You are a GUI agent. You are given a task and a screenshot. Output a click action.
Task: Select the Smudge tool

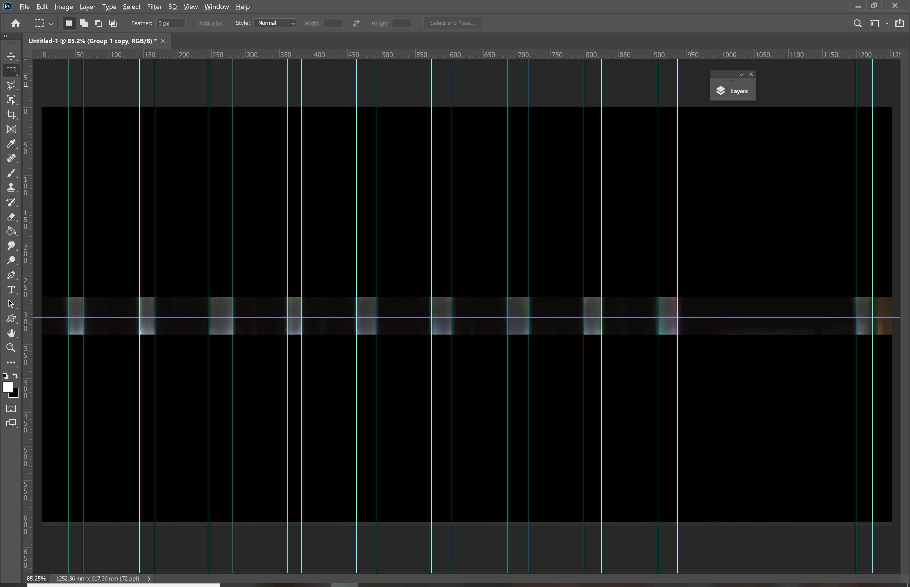pos(11,246)
